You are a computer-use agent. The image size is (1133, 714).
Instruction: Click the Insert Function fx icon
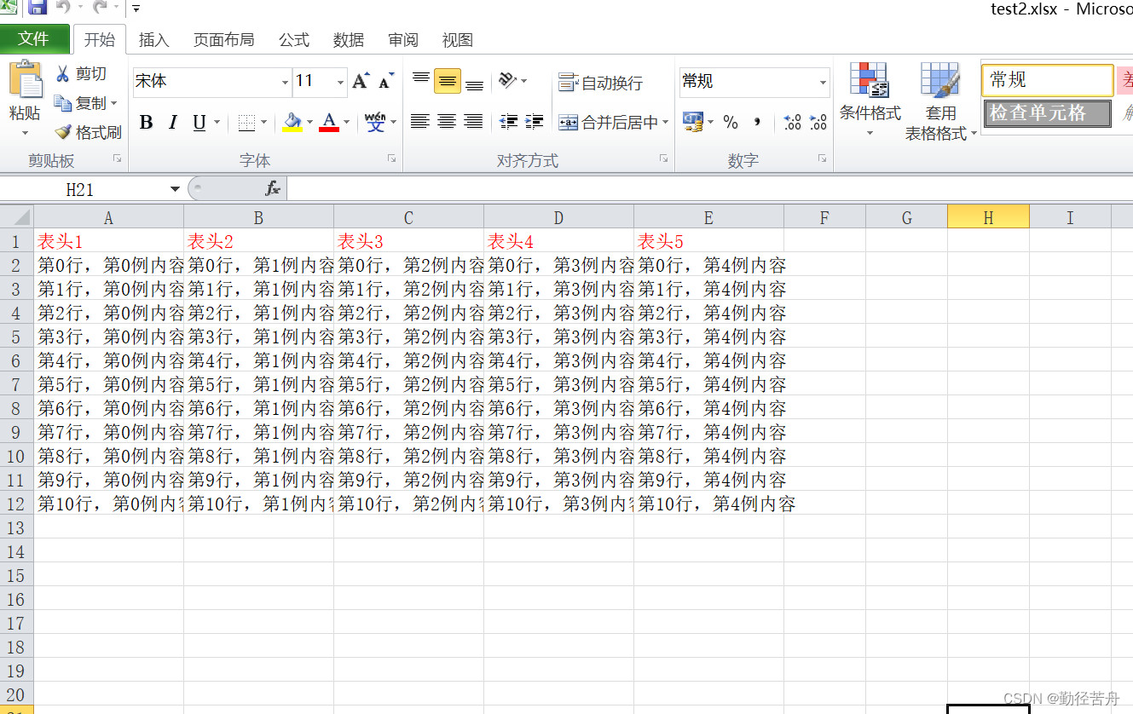coord(273,188)
